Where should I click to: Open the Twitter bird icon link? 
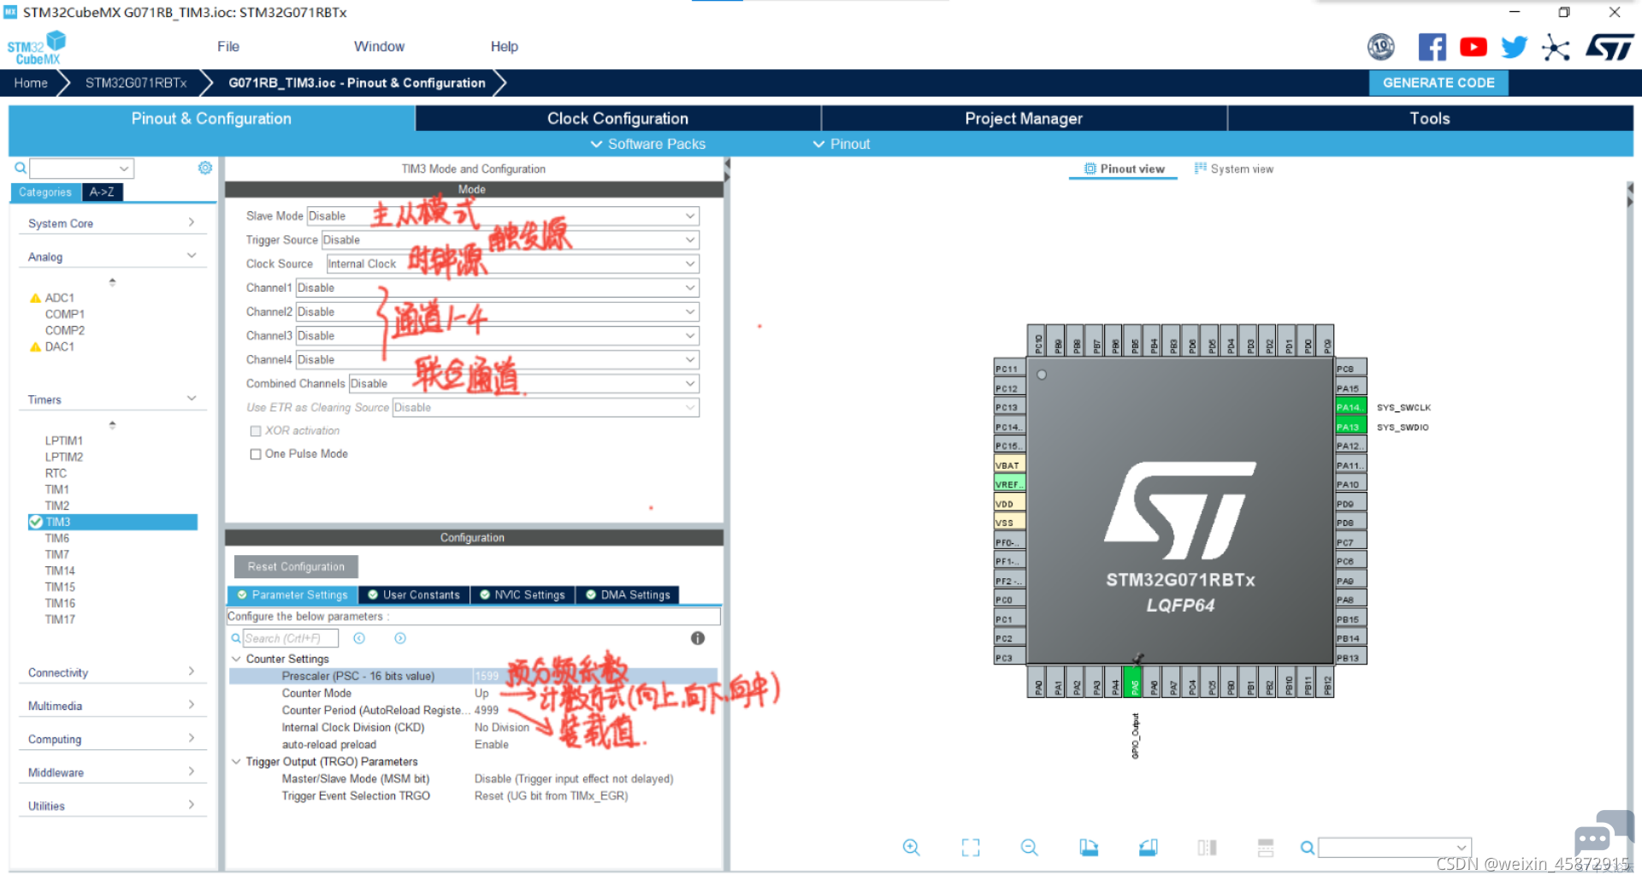1514,47
